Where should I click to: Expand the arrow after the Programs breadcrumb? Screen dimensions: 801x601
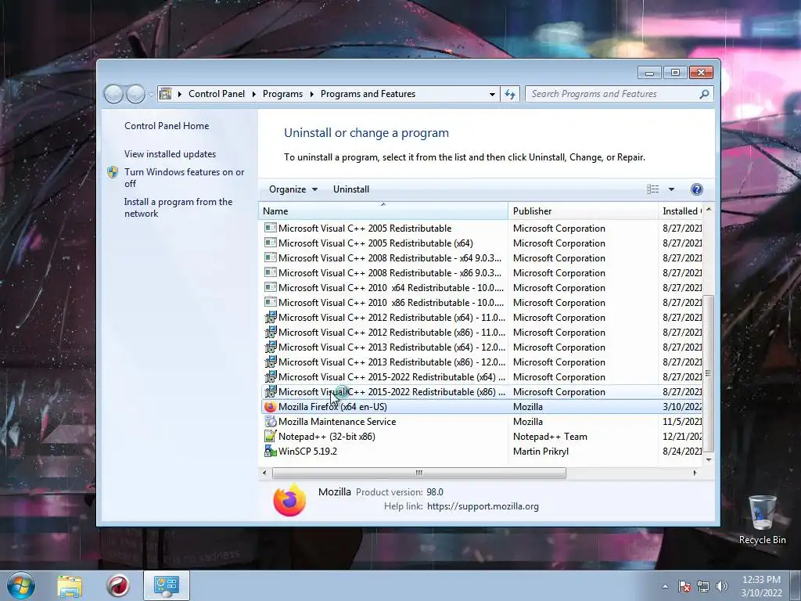311,94
